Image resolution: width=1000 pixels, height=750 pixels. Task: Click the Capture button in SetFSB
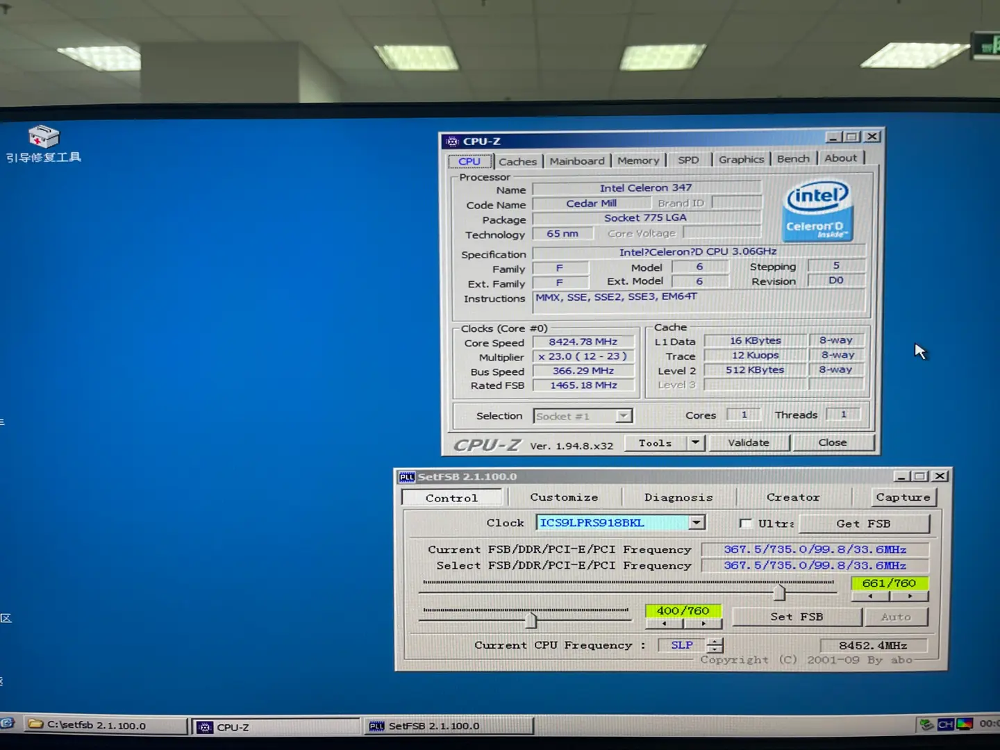[x=903, y=497]
